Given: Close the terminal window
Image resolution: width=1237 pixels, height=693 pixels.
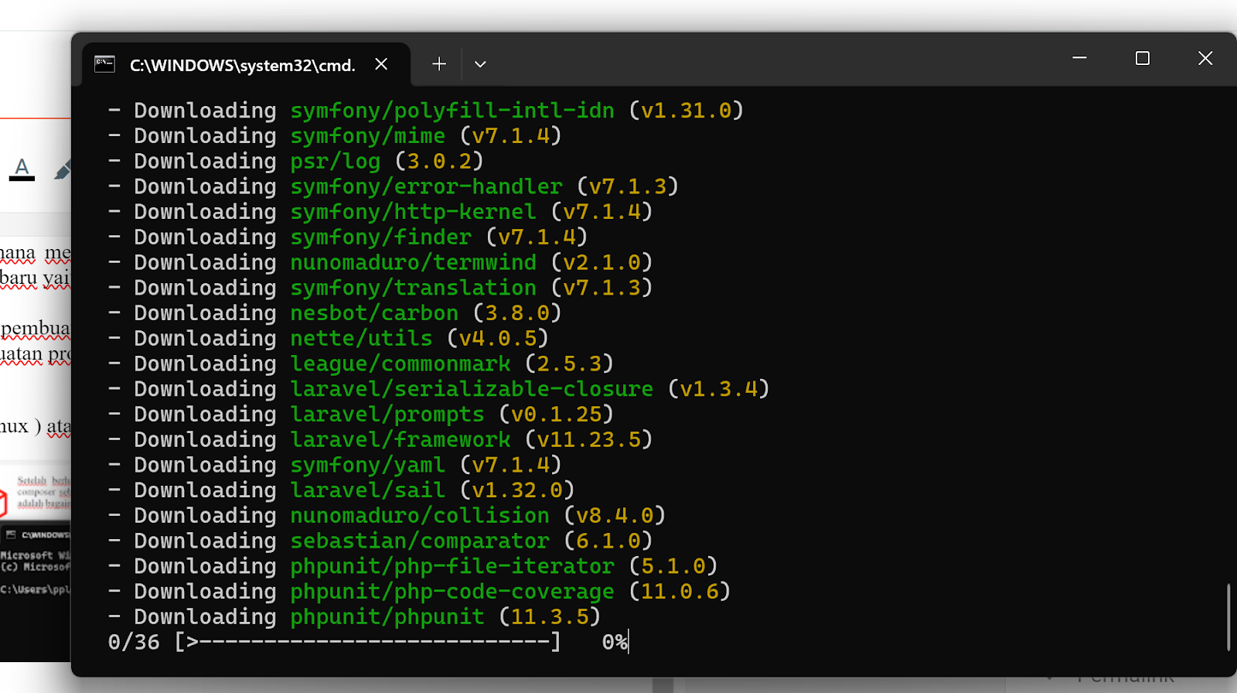Looking at the screenshot, I should tap(1205, 58).
